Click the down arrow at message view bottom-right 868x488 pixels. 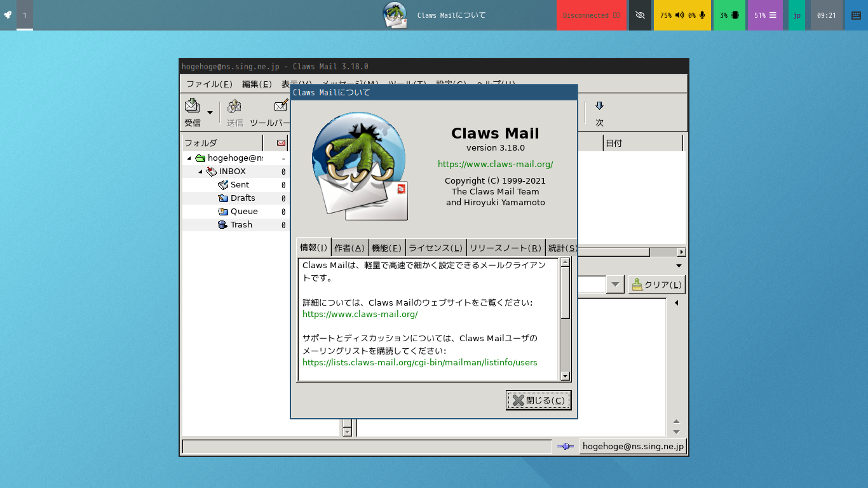[677, 431]
